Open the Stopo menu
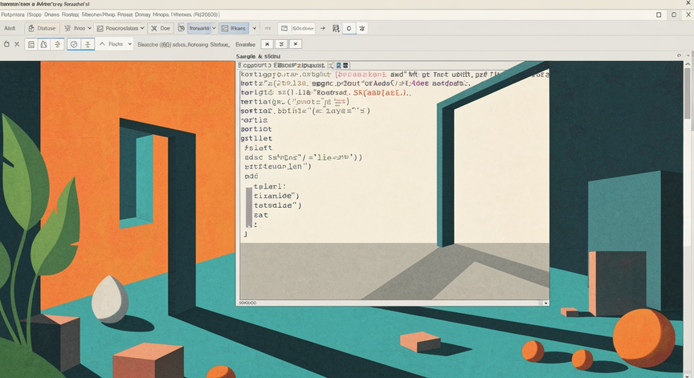 34,14
